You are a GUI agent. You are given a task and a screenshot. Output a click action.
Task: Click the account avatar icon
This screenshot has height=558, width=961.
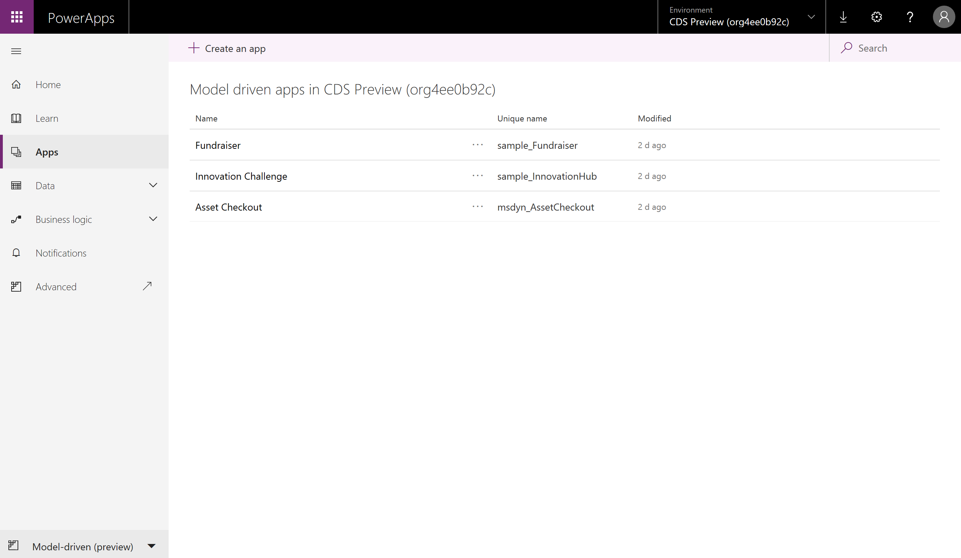[943, 17]
